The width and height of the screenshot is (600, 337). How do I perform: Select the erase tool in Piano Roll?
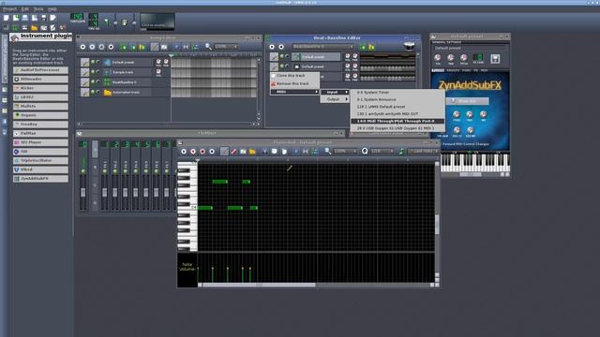pyautogui.click(x=233, y=152)
